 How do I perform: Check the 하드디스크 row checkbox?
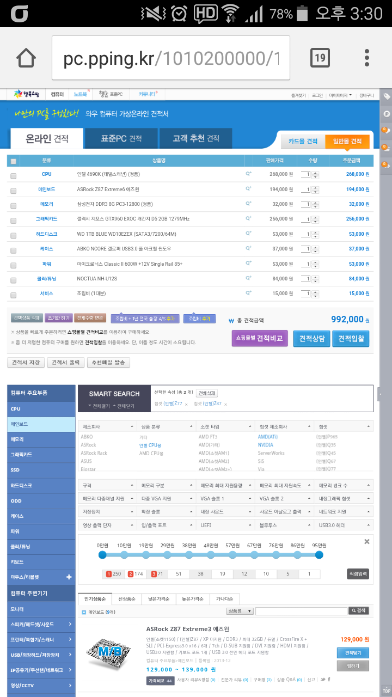(x=14, y=235)
